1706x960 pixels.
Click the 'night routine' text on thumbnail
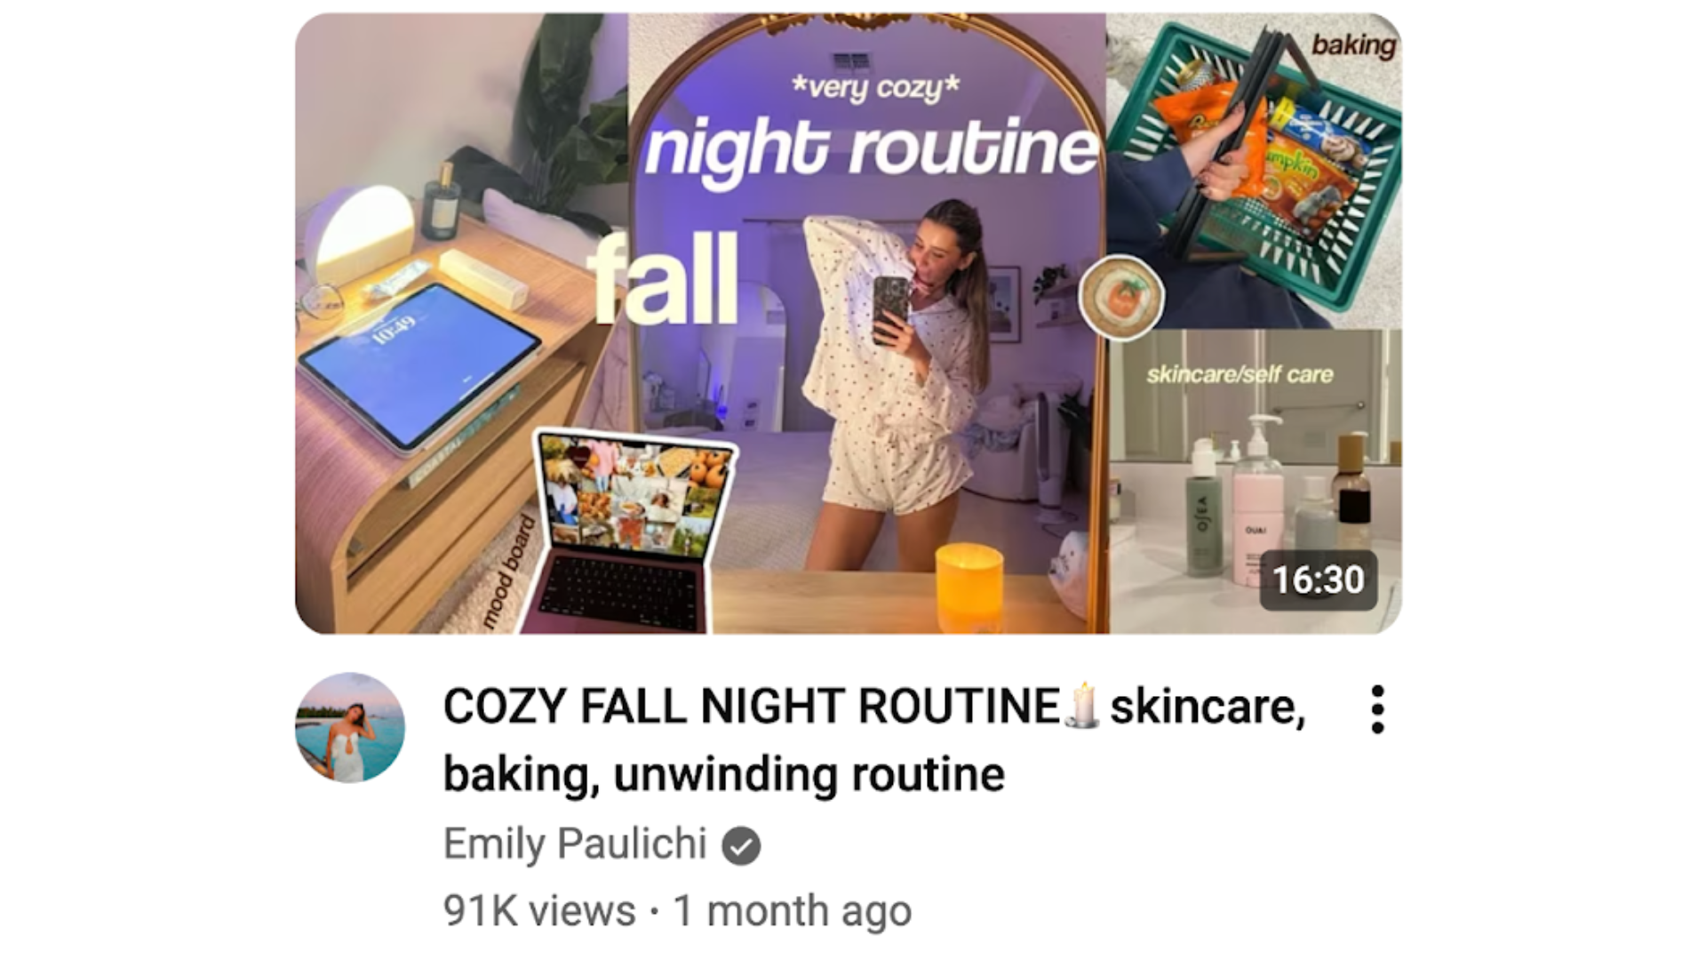[x=872, y=148]
